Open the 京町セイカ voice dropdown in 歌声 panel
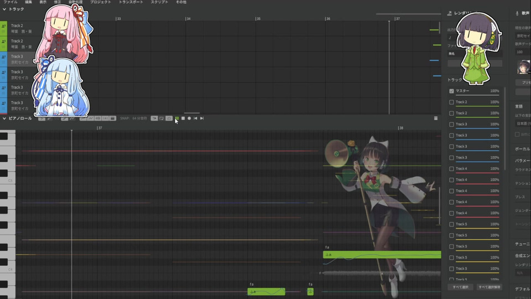This screenshot has width=531, height=299. click(x=523, y=36)
